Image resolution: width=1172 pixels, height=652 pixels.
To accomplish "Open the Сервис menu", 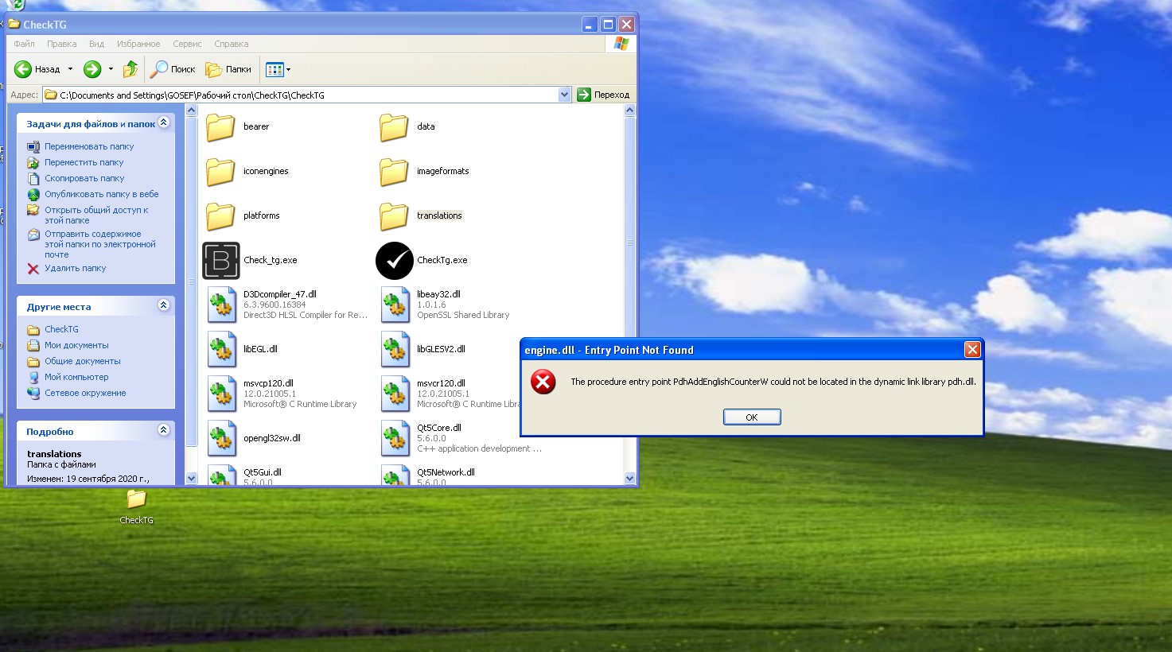I will point(187,44).
